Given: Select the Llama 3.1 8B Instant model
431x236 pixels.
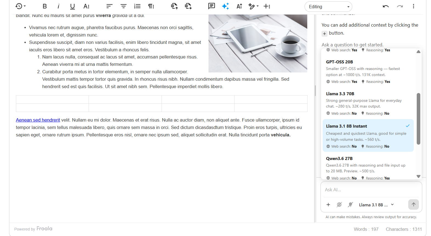Looking at the screenshot, I should click(368, 136).
